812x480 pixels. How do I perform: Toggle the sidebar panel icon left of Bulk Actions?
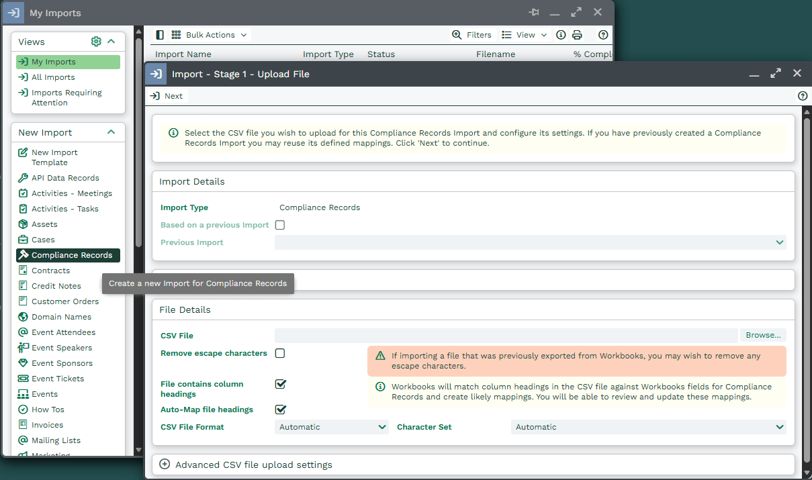pyautogui.click(x=160, y=35)
